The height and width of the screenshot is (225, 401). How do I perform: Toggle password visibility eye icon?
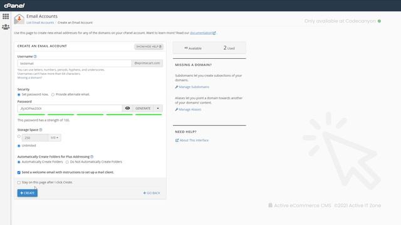[x=127, y=108]
